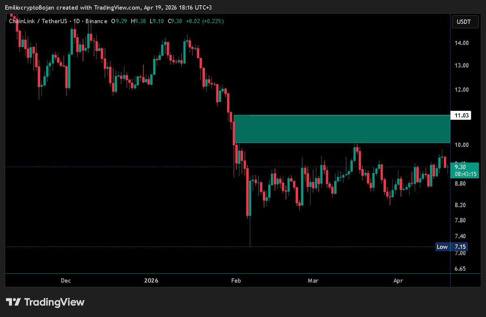Click the 2026 label on time axis

point(151,281)
